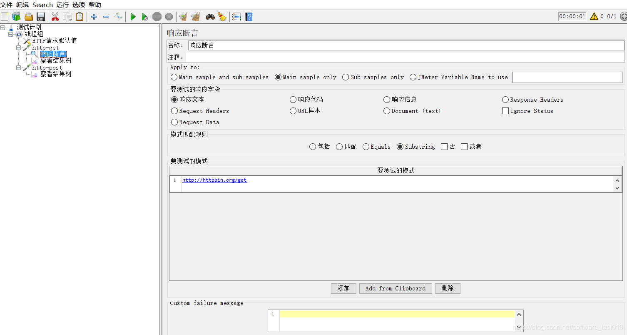Click the Reset Search yellow broom icon
This screenshot has width=627, height=335.
pos(222,17)
